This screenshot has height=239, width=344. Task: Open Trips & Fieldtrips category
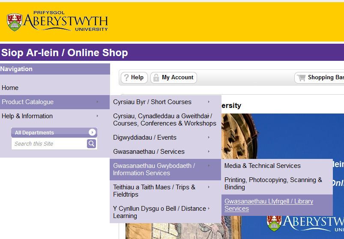click(x=165, y=191)
